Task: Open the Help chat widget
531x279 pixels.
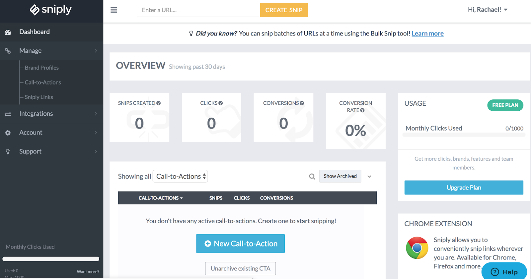Action: click(504, 271)
